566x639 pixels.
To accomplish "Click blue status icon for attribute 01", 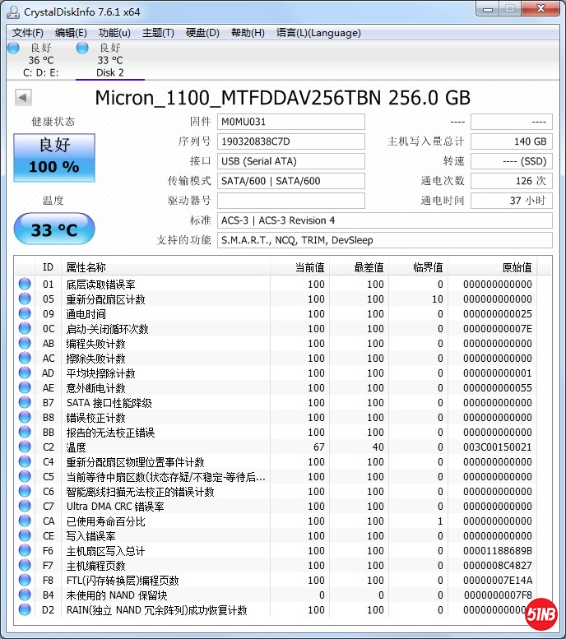I will [25, 285].
